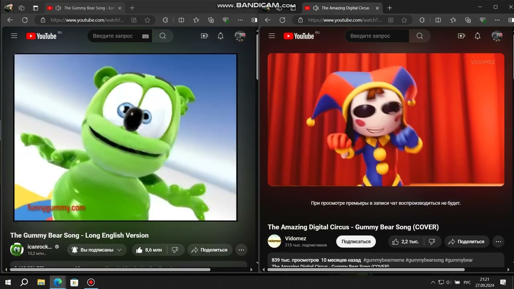Open new tab in right browser window
This screenshot has width=514, height=289.
tap(390, 8)
